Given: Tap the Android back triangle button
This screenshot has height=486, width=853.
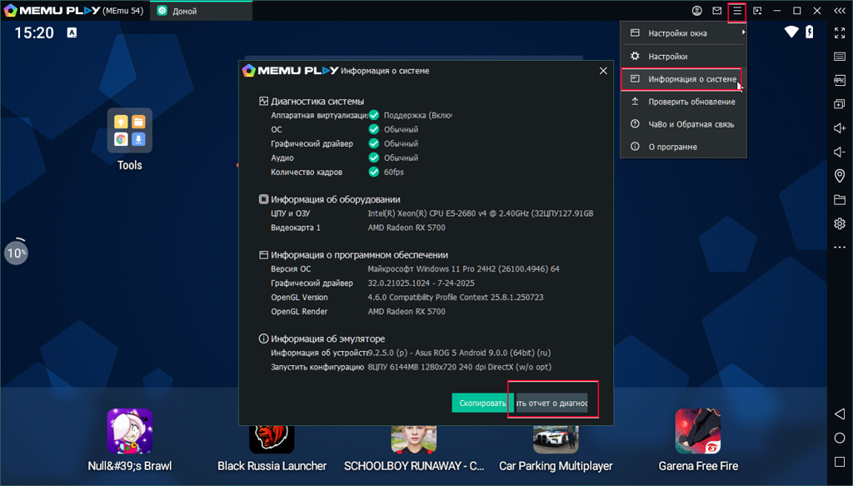Looking at the screenshot, I should [x=840, y=414].
